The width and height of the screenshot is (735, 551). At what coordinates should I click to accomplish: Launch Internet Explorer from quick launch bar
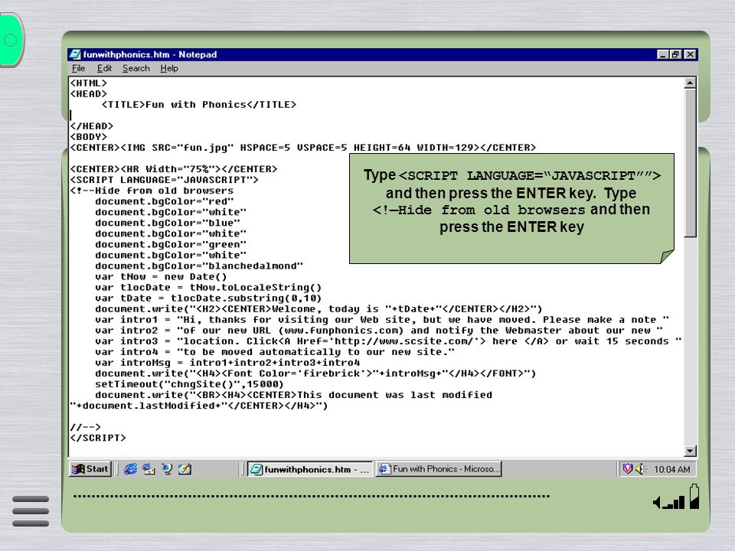130,468
